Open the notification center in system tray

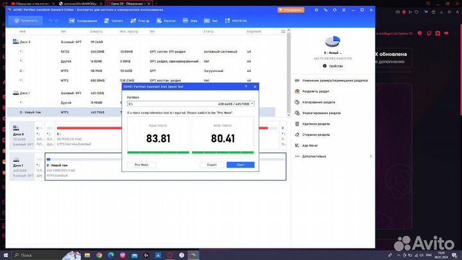(454, 255)
